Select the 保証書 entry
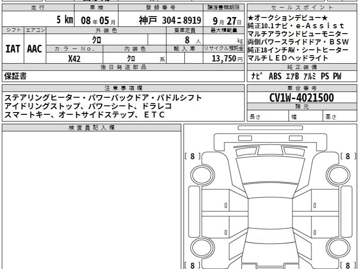Image resolution: width=359 pixels, height=269 pixels. [x=16, y=76]
